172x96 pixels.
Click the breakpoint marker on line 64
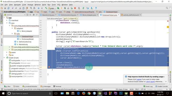(49, 67)
